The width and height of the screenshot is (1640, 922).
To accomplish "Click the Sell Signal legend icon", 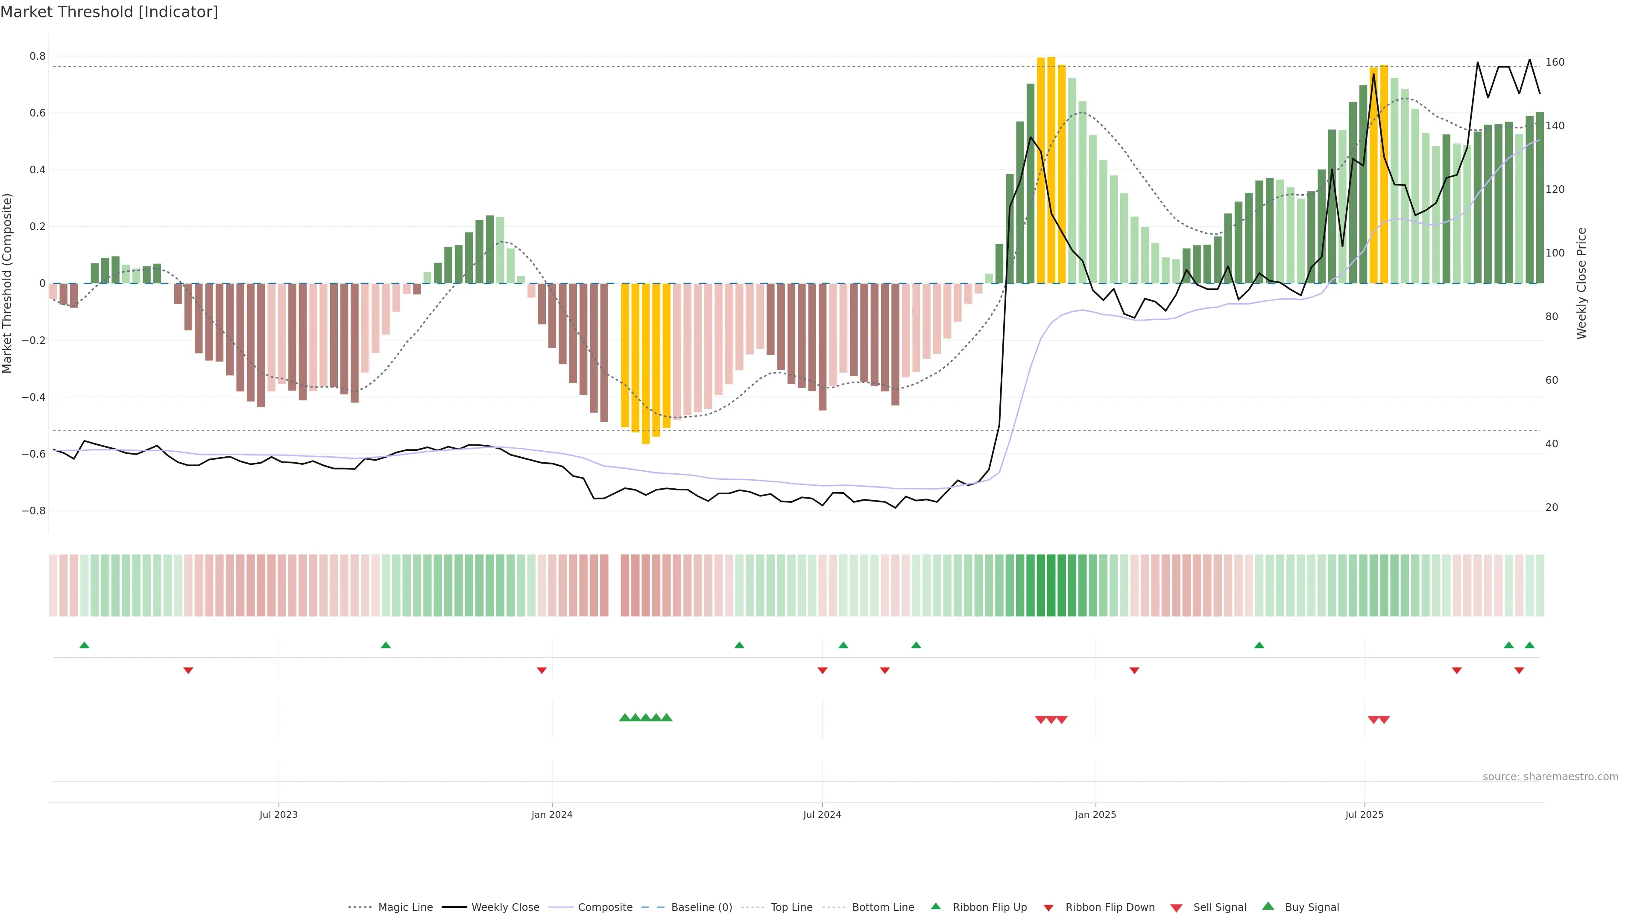I will [x=1177, y=908].
